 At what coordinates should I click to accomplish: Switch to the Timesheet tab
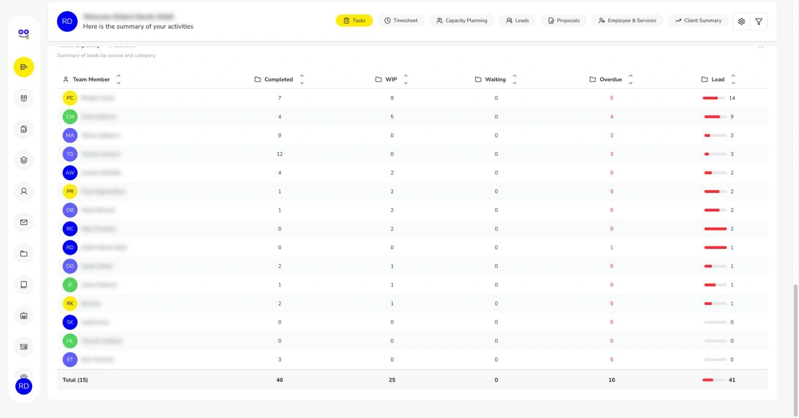401,21
